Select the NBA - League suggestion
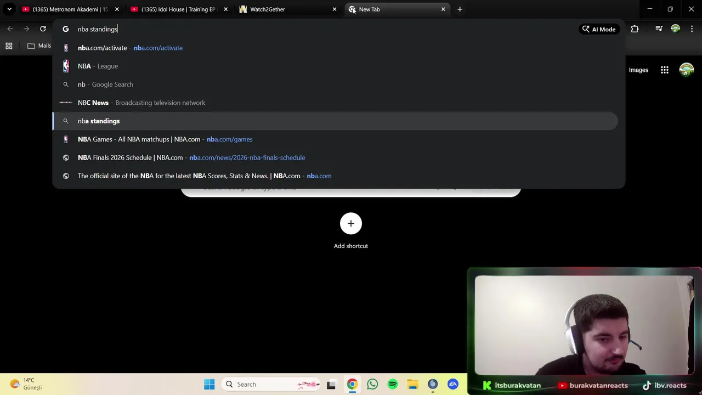 335,66
